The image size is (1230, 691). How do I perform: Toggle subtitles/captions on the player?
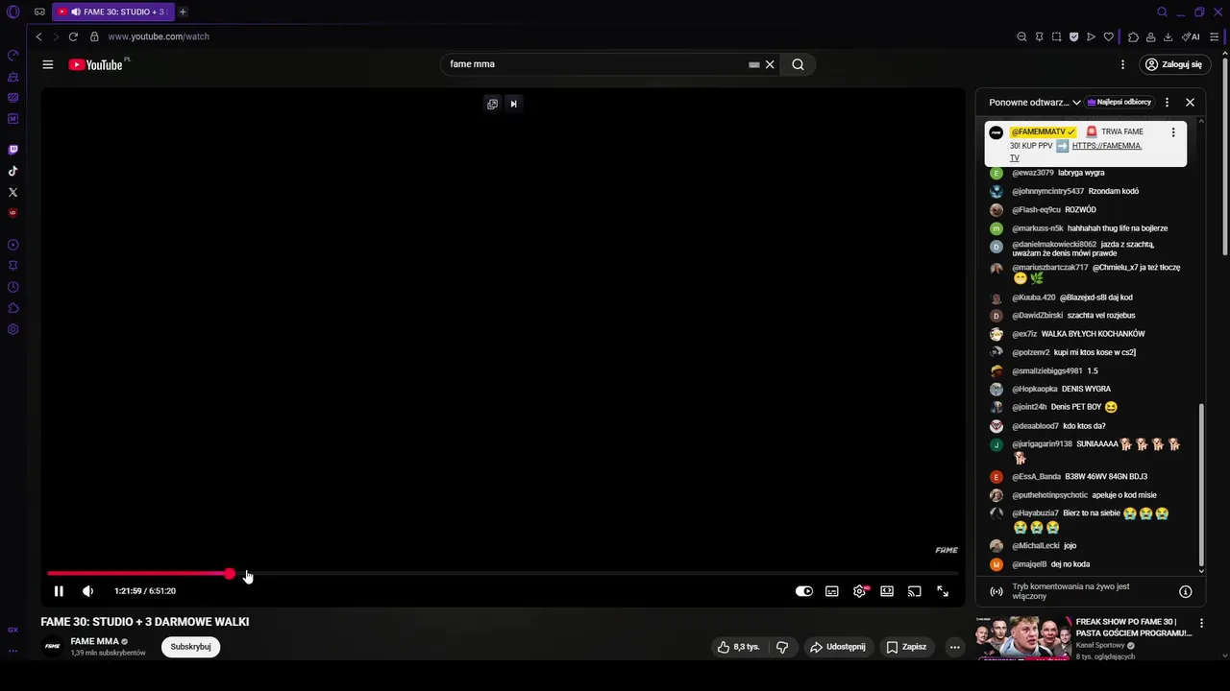click(x=832, y=591)
